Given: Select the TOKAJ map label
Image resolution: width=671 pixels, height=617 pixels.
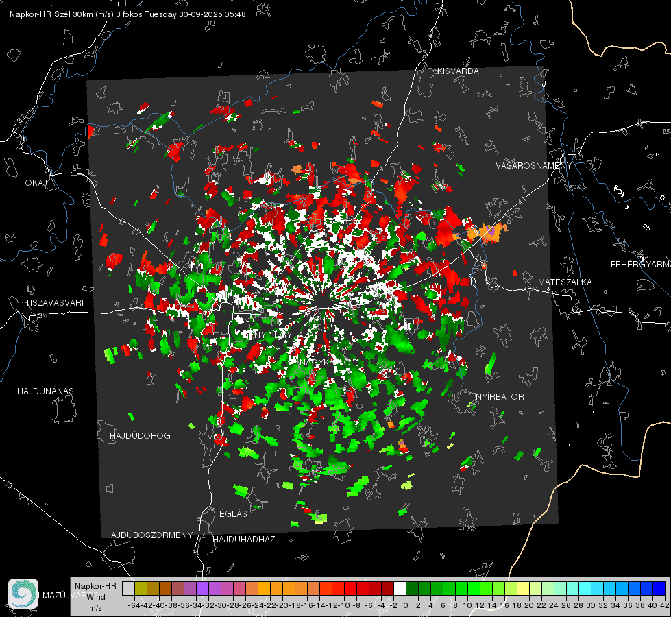Looking at the screenshot, I should [34, 183].
